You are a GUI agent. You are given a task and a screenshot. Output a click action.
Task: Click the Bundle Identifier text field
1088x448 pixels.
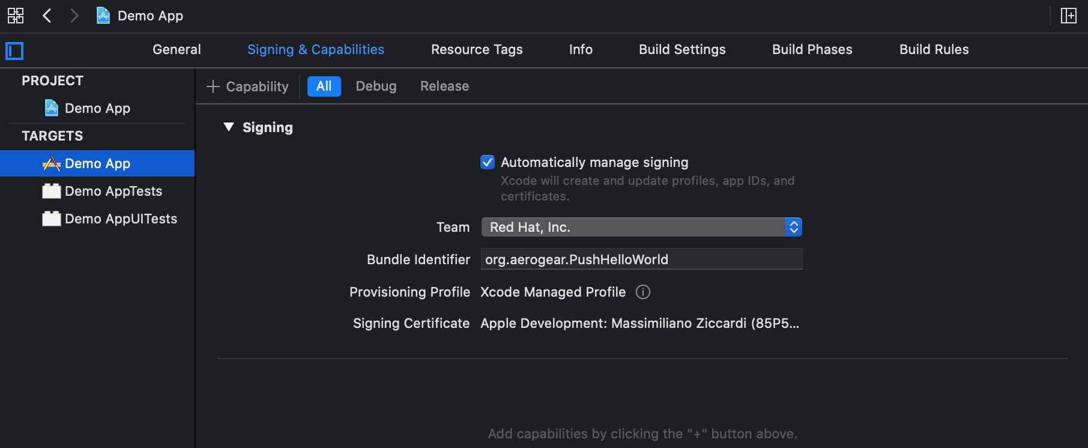tap(641, 259)
